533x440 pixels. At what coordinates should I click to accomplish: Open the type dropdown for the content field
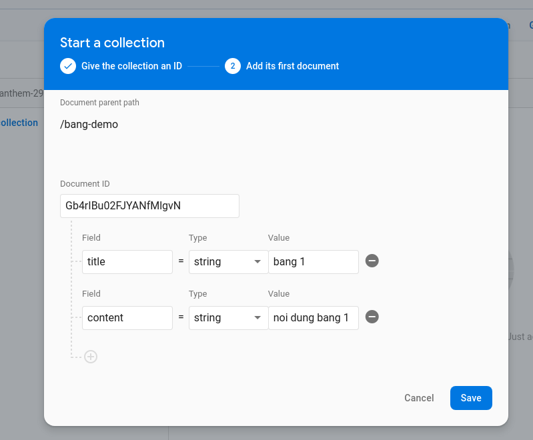(227, 318)
